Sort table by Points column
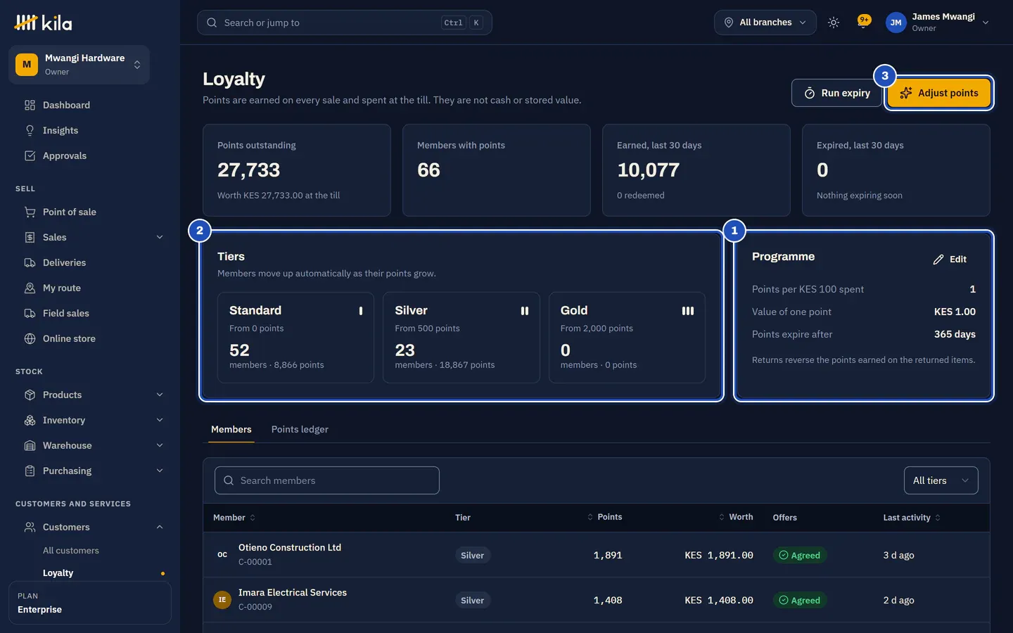The width and height of the screenshot is (1013, 633). click(605, 517)
